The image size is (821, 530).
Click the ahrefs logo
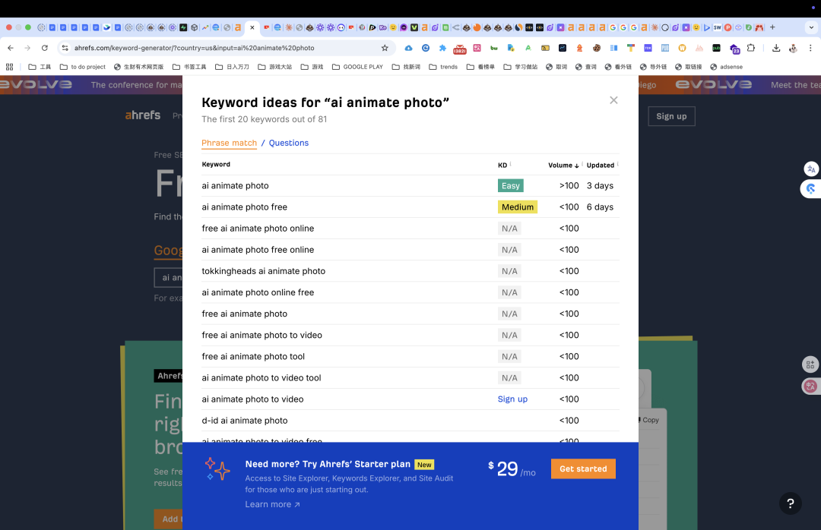coord(142,115)
